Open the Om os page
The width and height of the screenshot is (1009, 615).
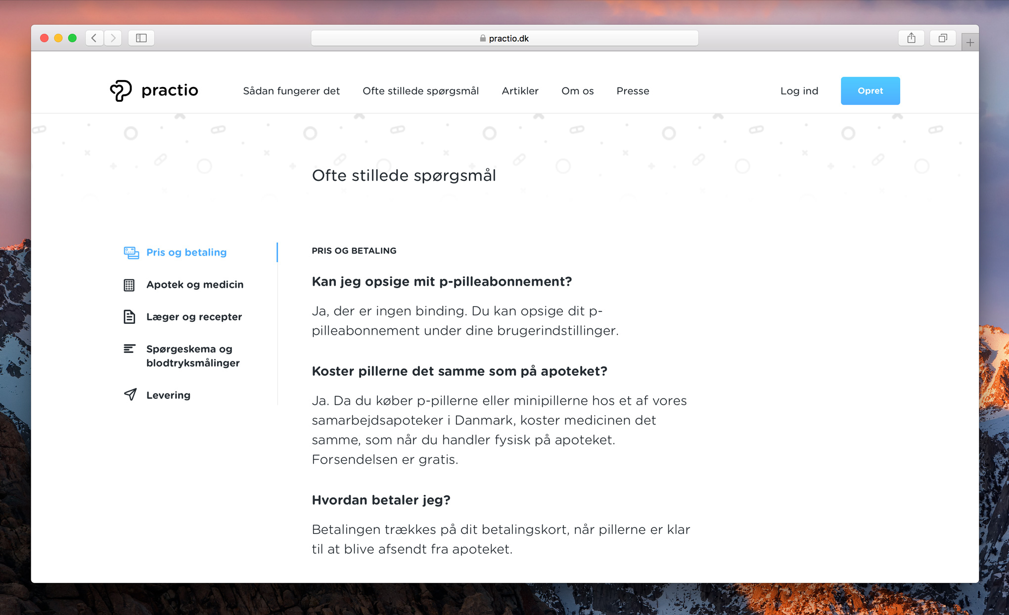click(x=577, y=91)
